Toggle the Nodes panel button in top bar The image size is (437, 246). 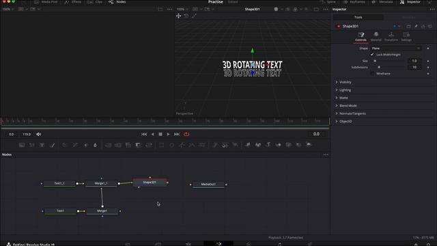(x=117, y=2)
